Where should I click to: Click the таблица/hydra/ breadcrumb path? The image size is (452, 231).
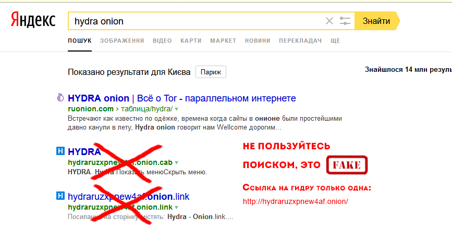tap(146, 109)
